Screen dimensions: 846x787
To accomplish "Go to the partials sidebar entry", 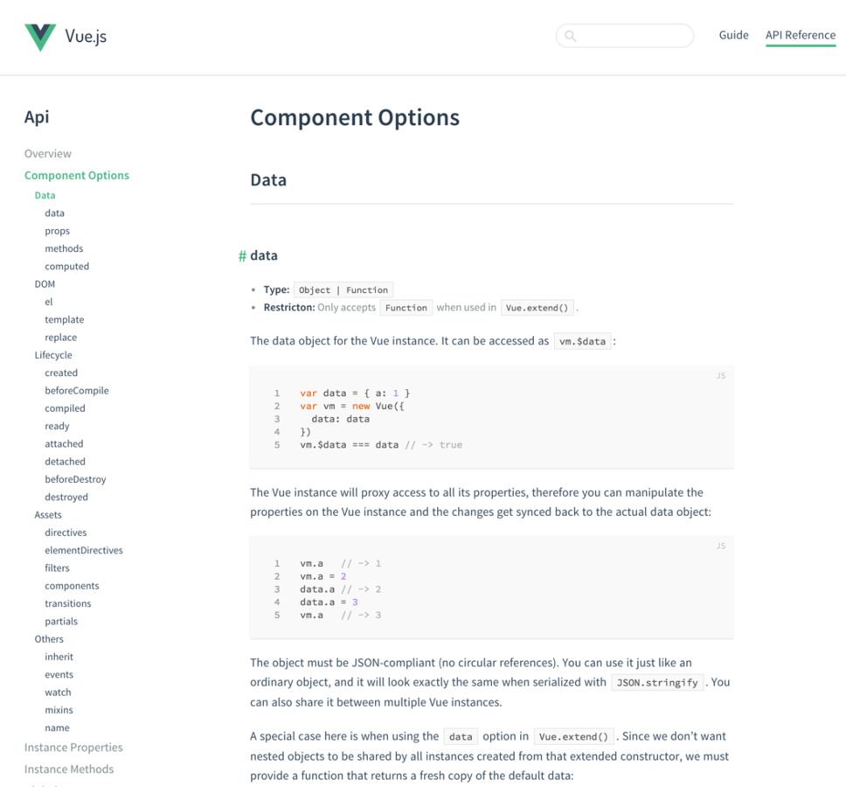I will [61, 621].
